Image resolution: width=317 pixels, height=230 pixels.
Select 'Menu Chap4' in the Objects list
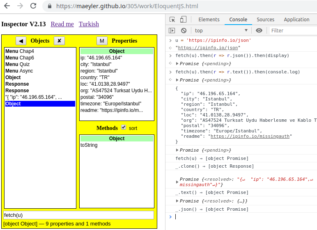[x=40, y=51]
